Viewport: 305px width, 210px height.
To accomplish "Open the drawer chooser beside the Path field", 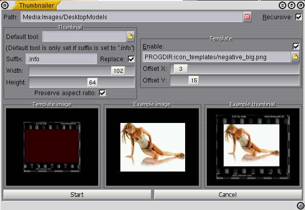I will 247,17.
